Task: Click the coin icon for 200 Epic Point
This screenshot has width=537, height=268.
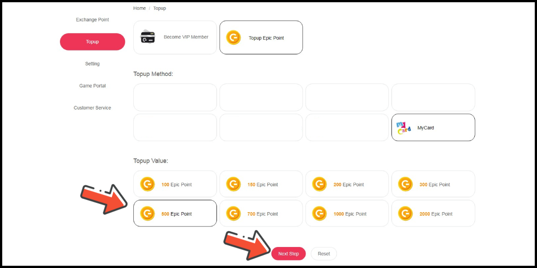Action: tap(319, 184)
